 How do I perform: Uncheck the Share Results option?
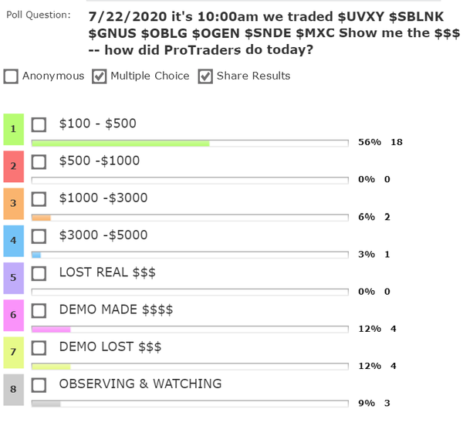coord(206,76)
